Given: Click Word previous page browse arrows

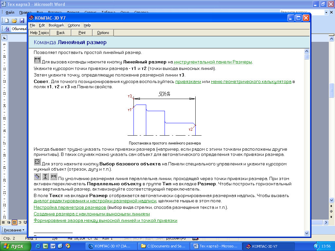Looking at the screenshot, I should coord(331,206).
